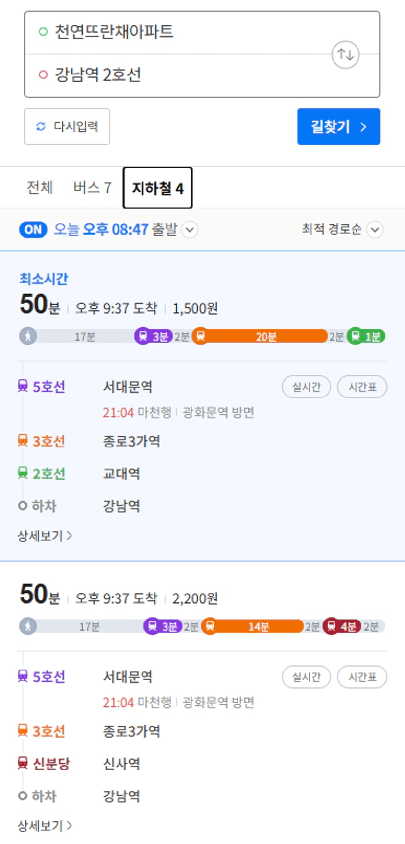Switch to the 버스 7 tab

(x=93, y=187)
